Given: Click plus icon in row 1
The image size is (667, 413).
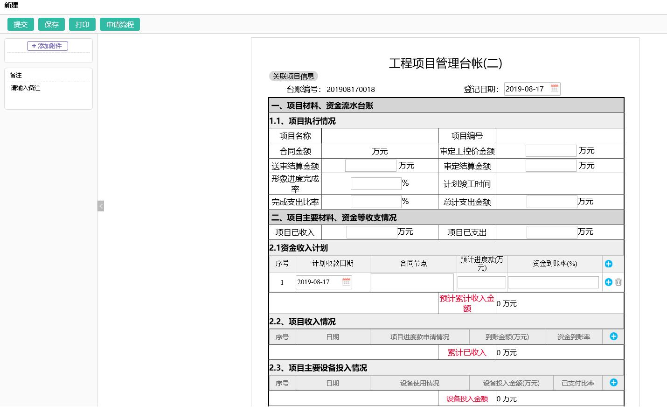Looking at the screenshot, I should [x=608, y=282].
